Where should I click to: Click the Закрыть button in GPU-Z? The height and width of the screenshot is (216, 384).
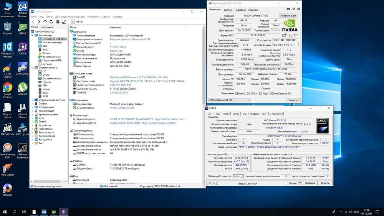(293, 100)
